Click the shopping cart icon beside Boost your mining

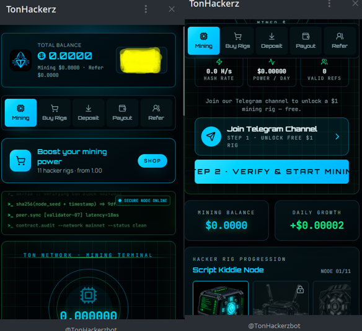[x=20, y=161]
